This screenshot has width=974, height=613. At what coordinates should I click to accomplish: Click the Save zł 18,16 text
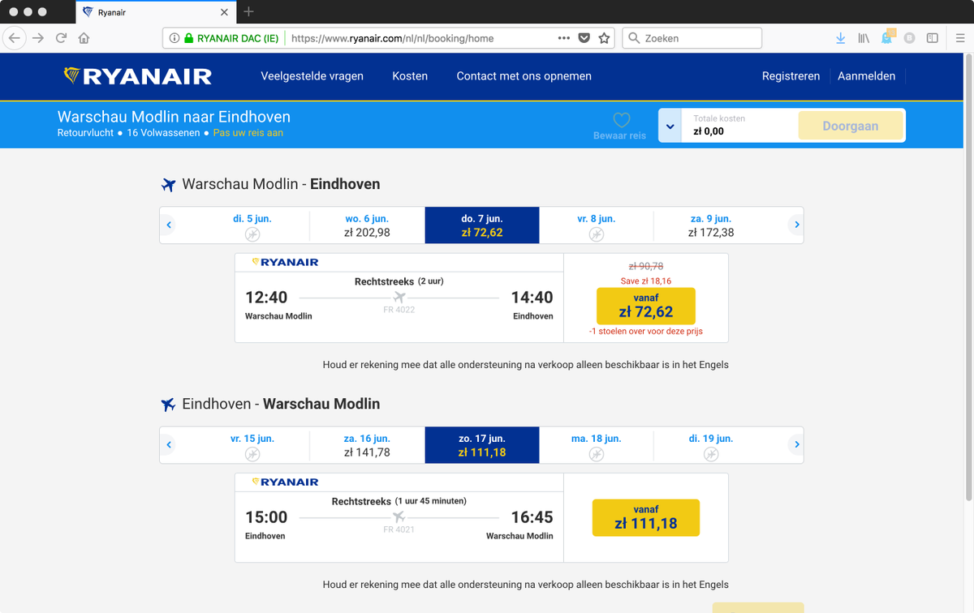click(646, 281)
